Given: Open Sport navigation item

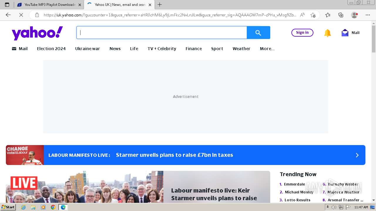Looking at the screenshot, I should click(x=217, y=49).
